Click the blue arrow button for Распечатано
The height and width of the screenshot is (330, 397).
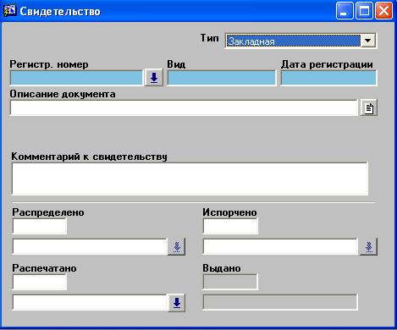point(177,303)
